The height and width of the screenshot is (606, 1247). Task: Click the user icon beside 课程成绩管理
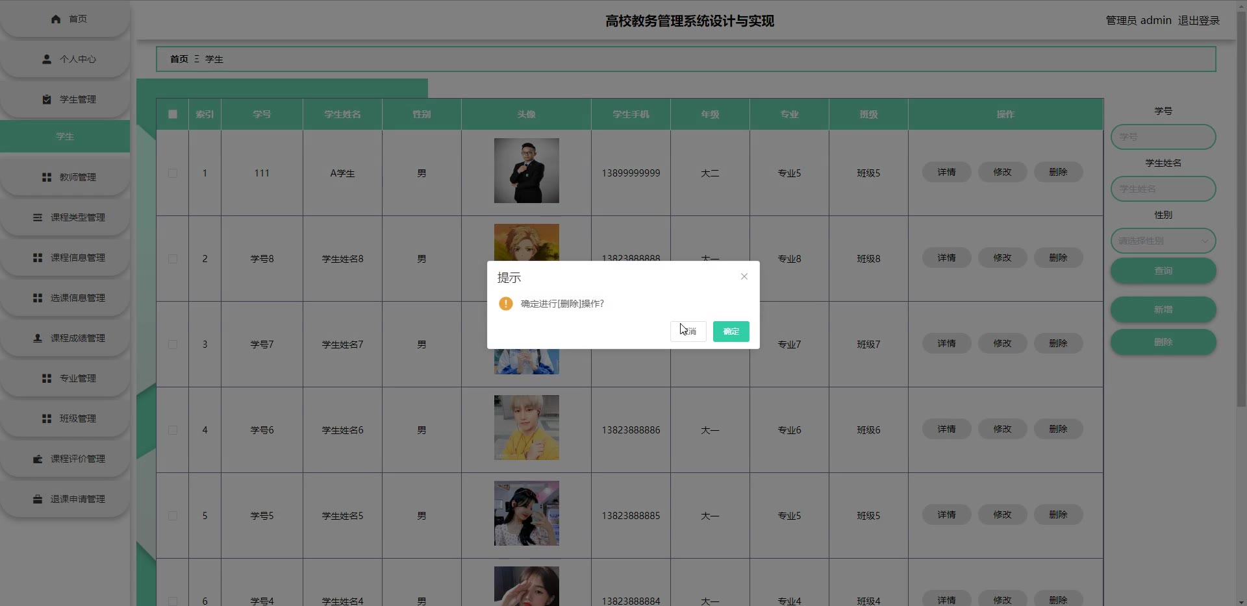[x=38, y=338]
